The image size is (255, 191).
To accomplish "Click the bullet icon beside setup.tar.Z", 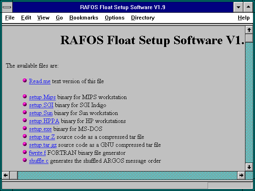I will (25, 136).
